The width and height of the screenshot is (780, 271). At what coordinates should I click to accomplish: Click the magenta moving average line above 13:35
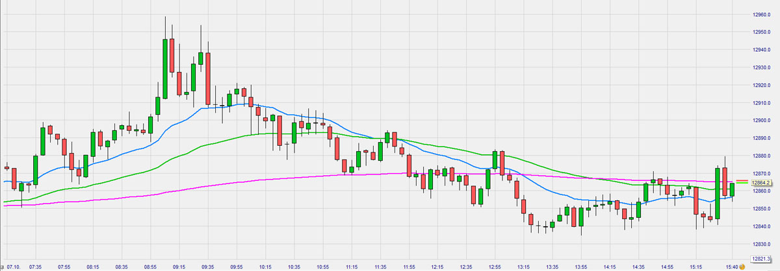point(552,175)
